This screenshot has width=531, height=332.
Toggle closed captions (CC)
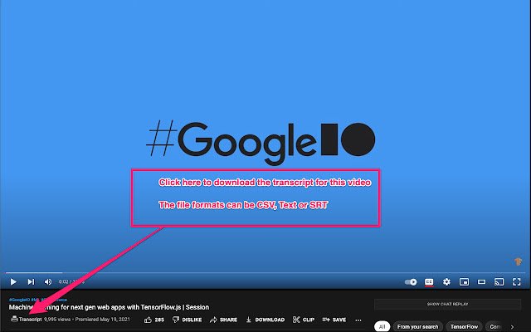pyautogui.click(x=429, y=282)
